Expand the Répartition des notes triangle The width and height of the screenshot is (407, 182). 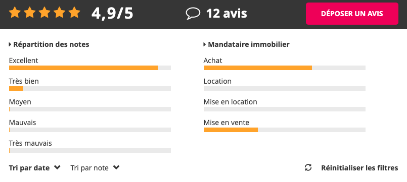10,44
